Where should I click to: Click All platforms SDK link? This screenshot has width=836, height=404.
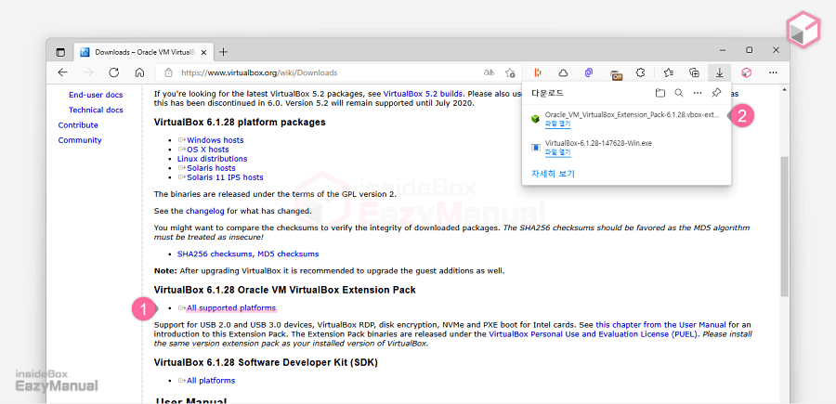[x=211, y=381]
